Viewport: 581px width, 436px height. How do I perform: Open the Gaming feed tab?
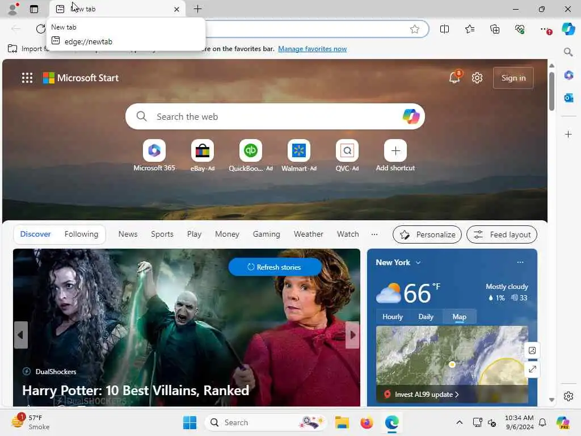[x=267, y=234]
